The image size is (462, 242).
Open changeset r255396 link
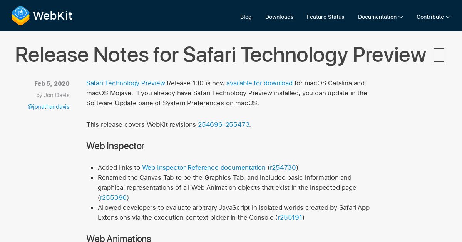[x=113, y=197]
